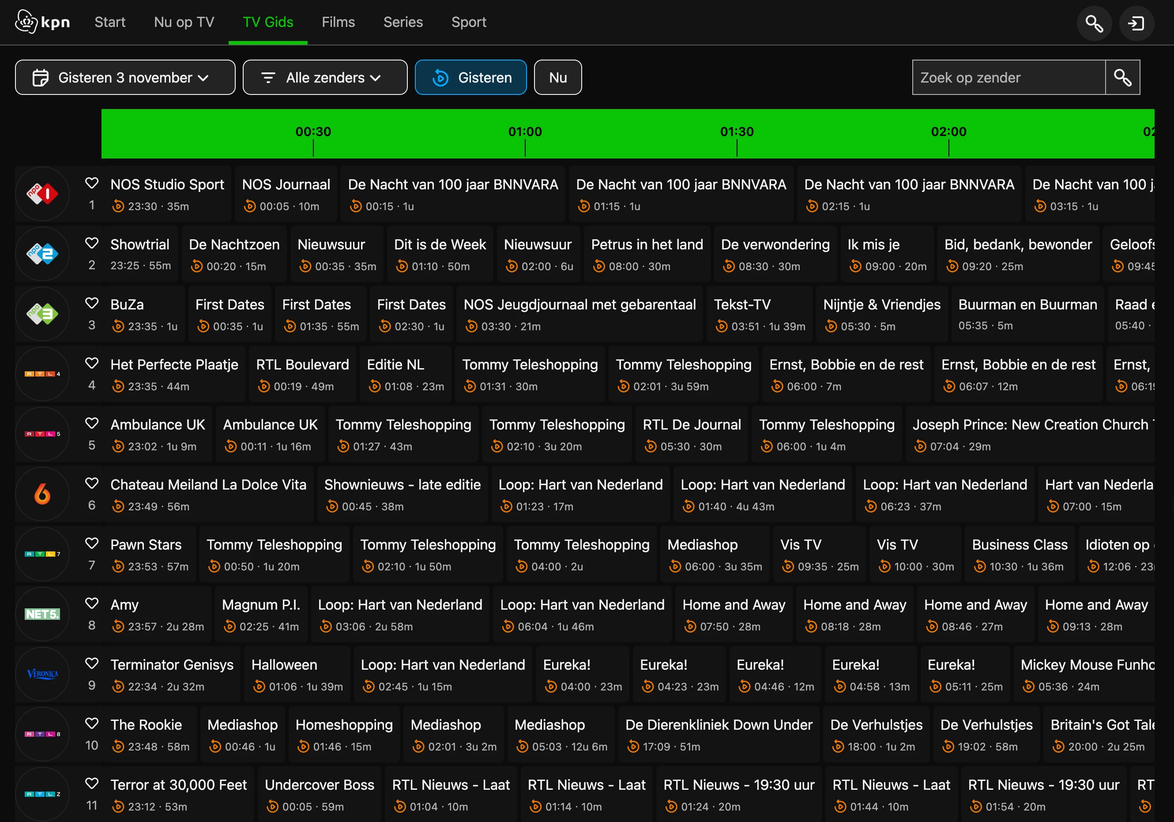Screen dimensions: 1174x822
Task: Open the Gisteren 3 november date dropdown
Action: click(x=125, y=77)
